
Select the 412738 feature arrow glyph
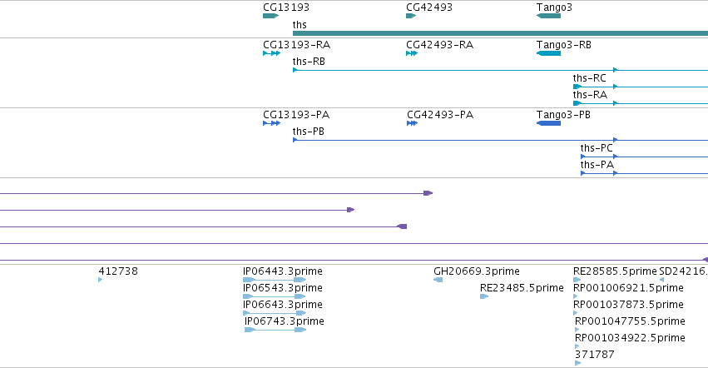coord(100,280)
